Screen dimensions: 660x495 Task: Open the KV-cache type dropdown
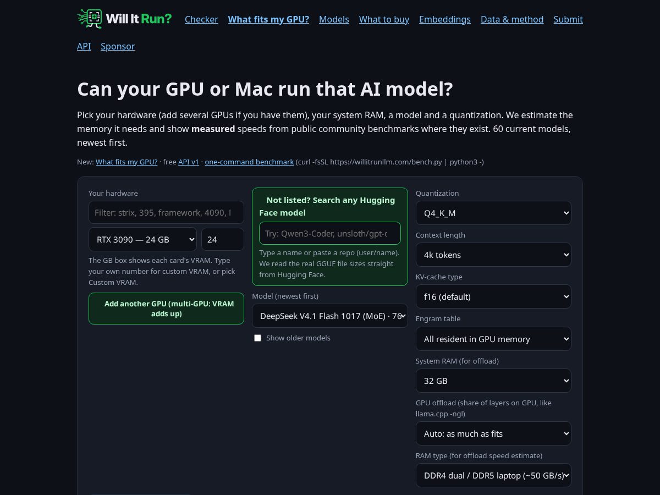click(x=493, y=296)
